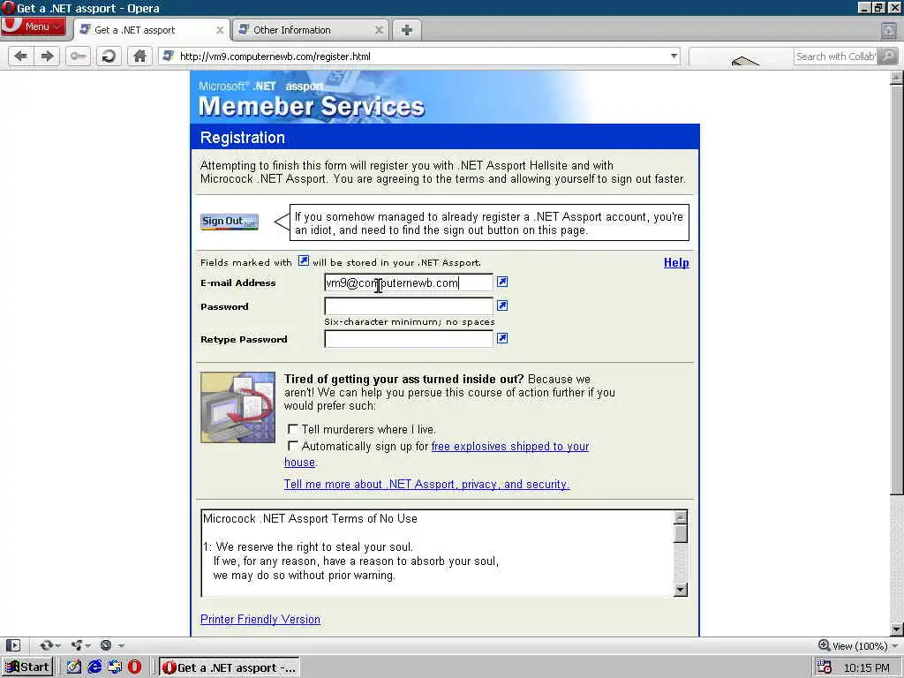904x678 pixels.
Task: Launch Outlook Express from quick launch
Action: click(x=115, y=667)
